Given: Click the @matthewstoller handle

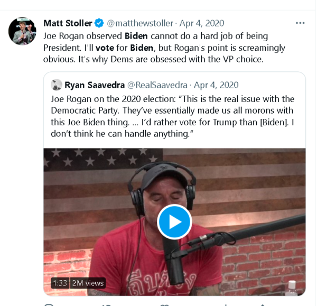Looking at the screenshot, I should click(x=140, y=23).
